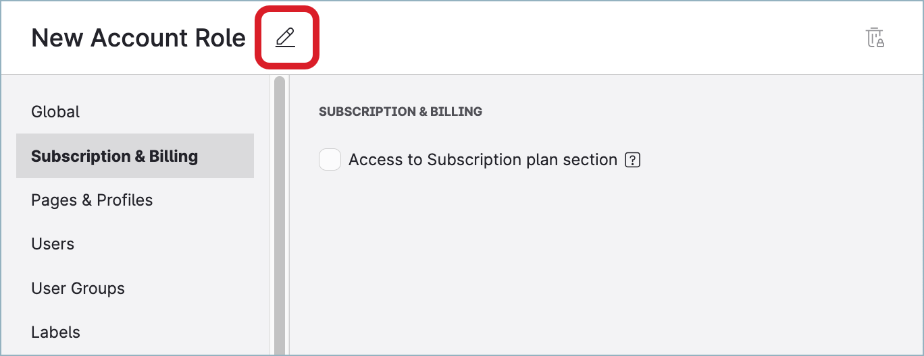The height and width of the screenshot is (356, 924).
Task: Edit the role name via pencil icon
Action: point(286,38)
